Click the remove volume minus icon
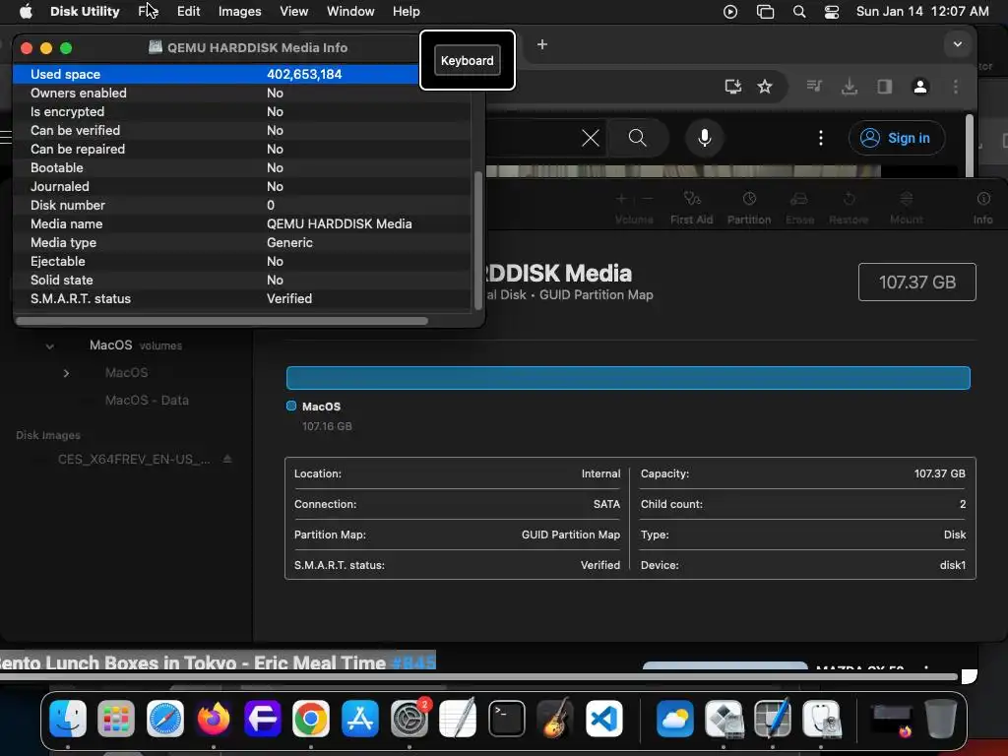 (648, 199)
